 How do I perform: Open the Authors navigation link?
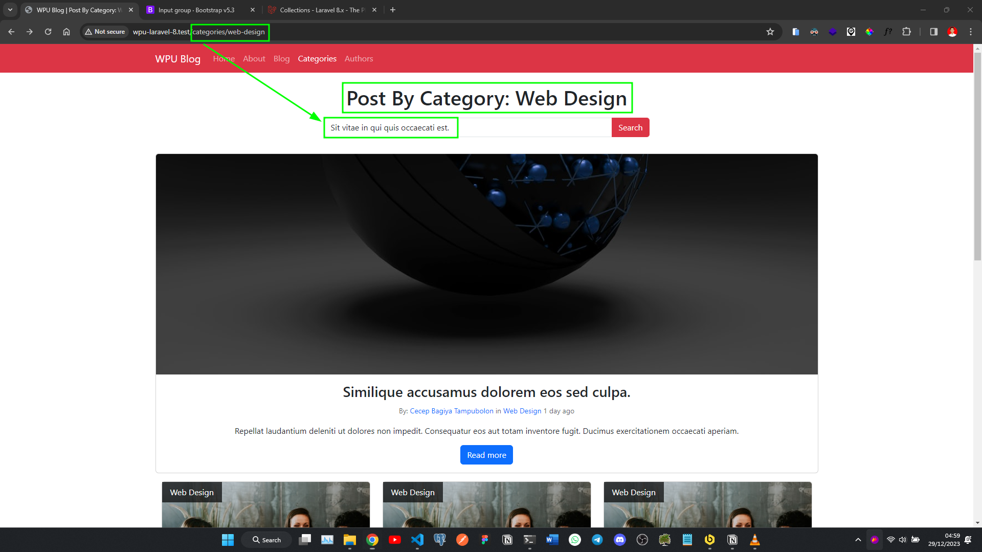359,59
